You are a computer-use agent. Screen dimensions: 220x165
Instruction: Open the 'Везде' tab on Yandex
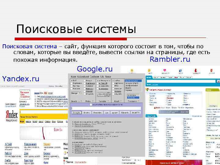click(22, 122)
